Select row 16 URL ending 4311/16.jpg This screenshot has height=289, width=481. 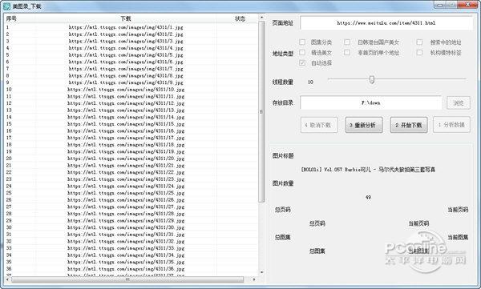tap(126, 130)
